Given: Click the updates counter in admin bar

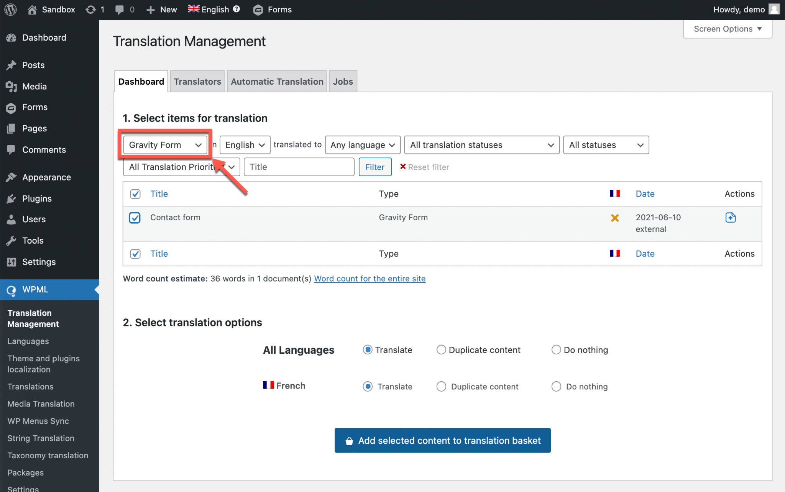Looking at the screenshot, I should (x=95, y=10).
